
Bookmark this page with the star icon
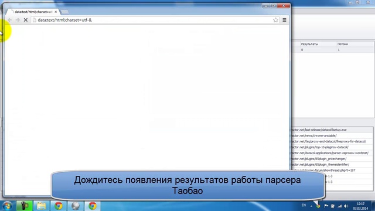click(275, 20)
